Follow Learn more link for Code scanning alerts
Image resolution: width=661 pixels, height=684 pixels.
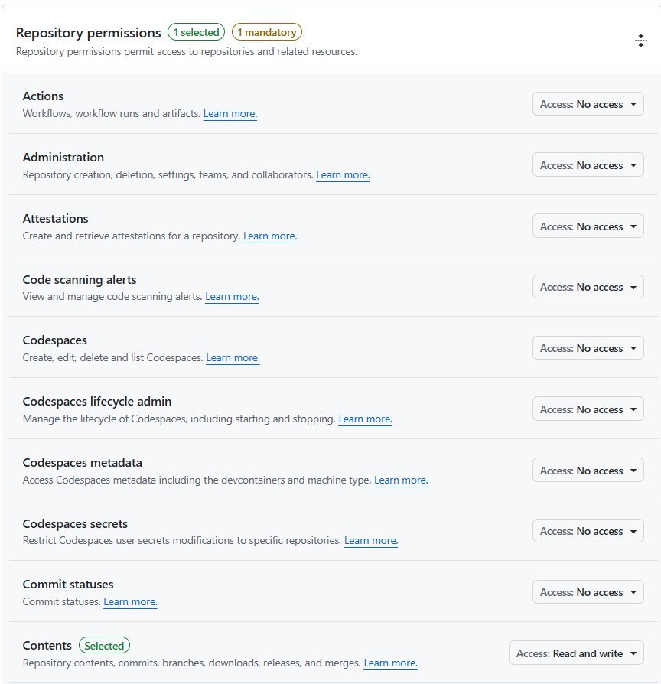pyautogui.click(x=232, y=296)
